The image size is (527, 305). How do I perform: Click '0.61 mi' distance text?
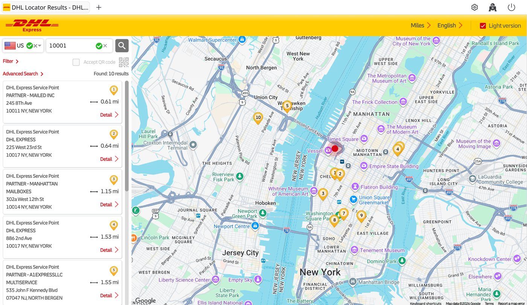point(110,102)
